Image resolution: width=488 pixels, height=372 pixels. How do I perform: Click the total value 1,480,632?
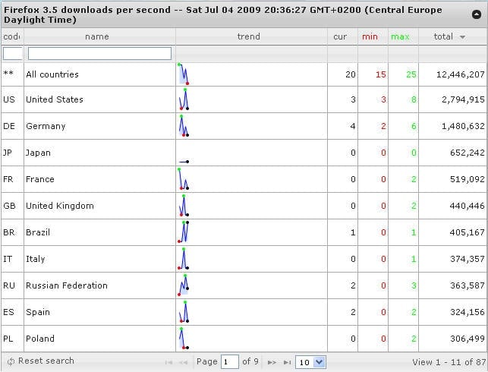pyautogui.click(x=463, y=126)
